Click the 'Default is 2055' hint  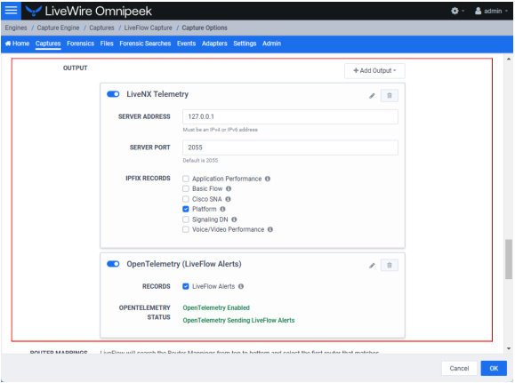[200, 161]
